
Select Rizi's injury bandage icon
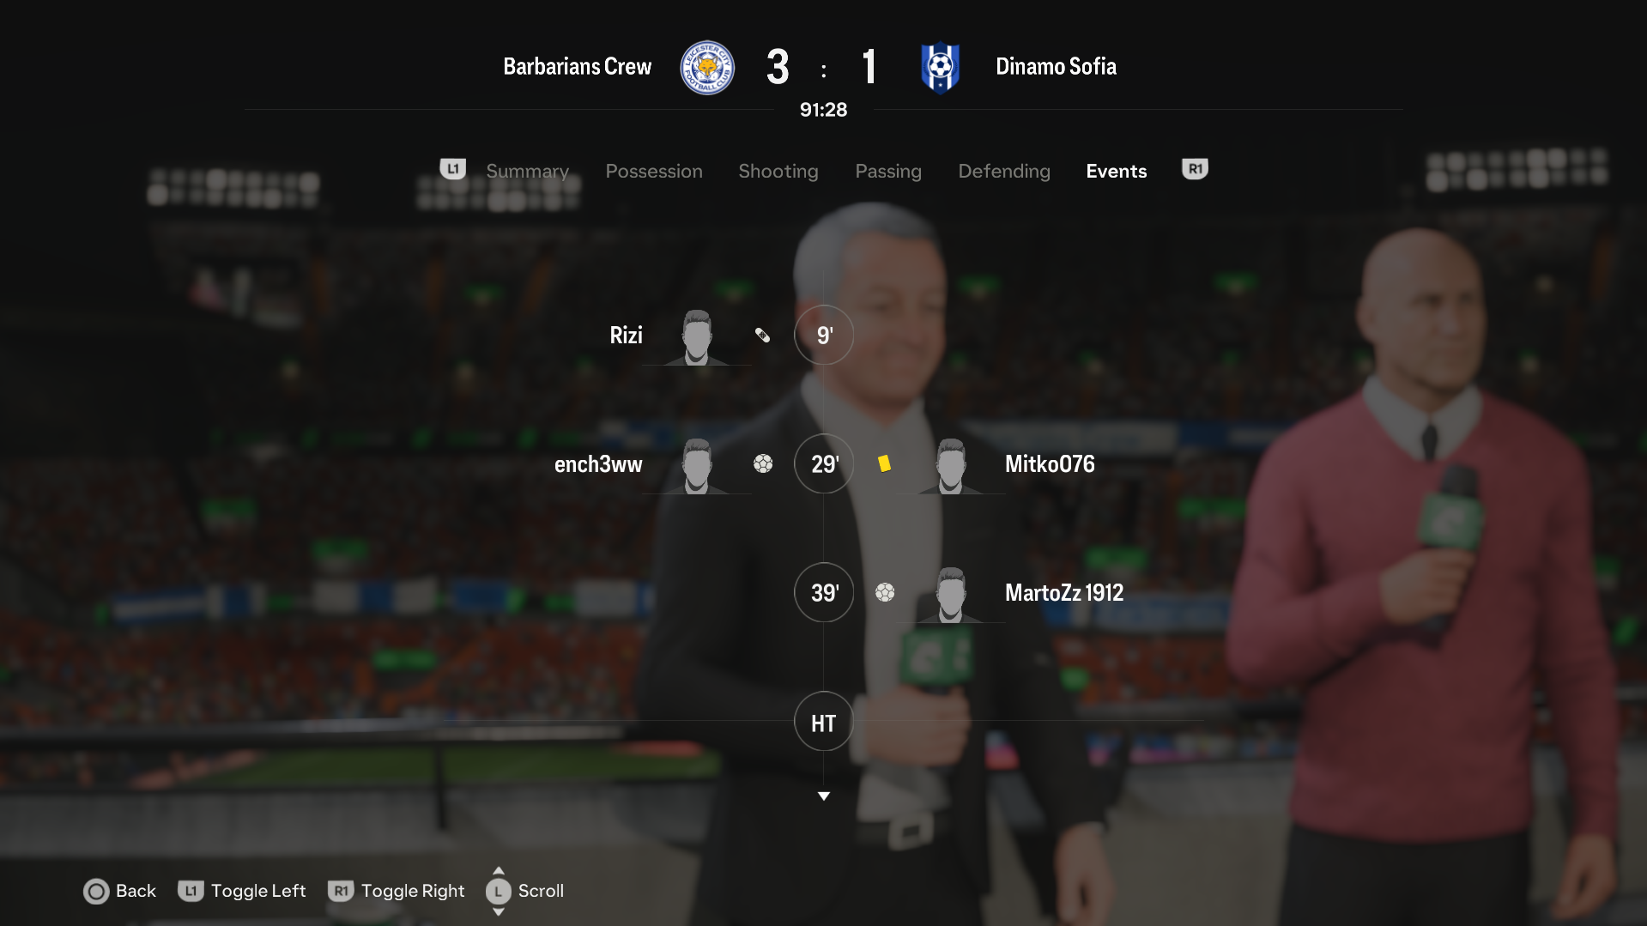762,336
